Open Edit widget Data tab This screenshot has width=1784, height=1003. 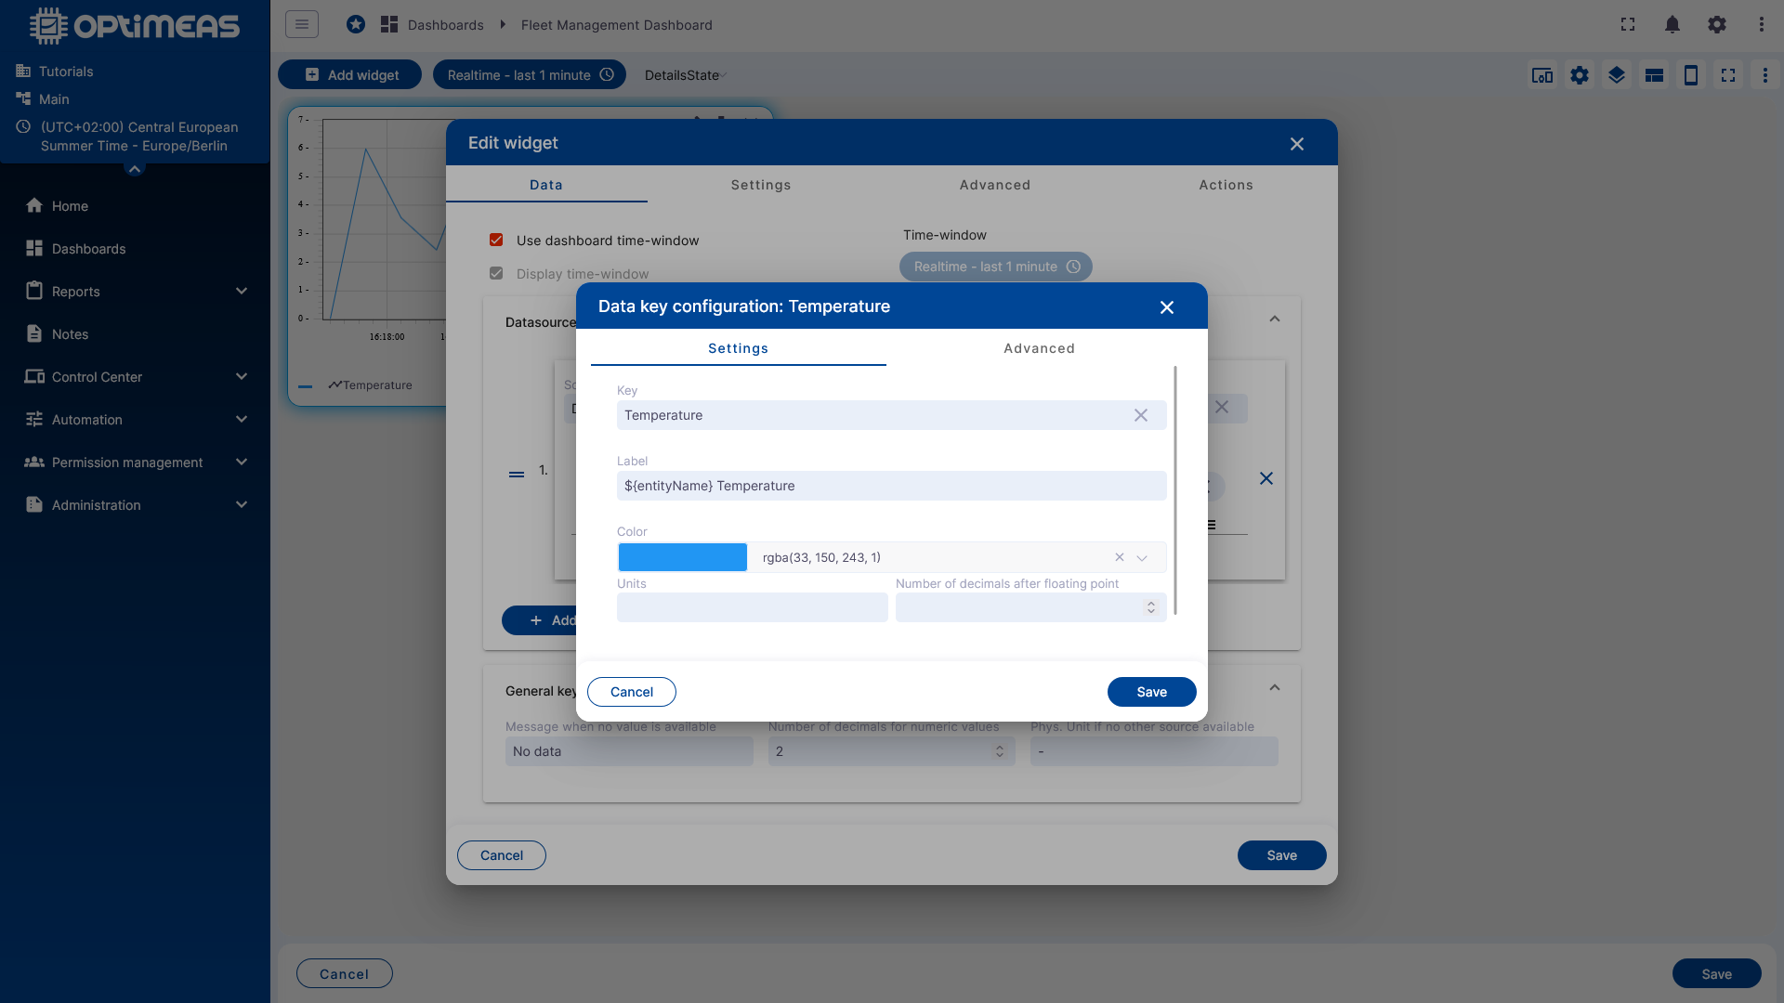click(x=546, y=185)
